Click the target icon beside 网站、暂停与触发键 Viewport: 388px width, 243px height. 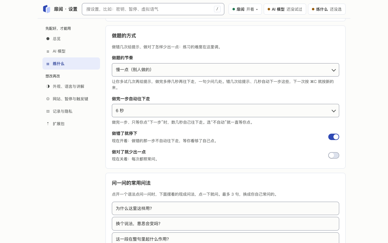coord(48,99)
